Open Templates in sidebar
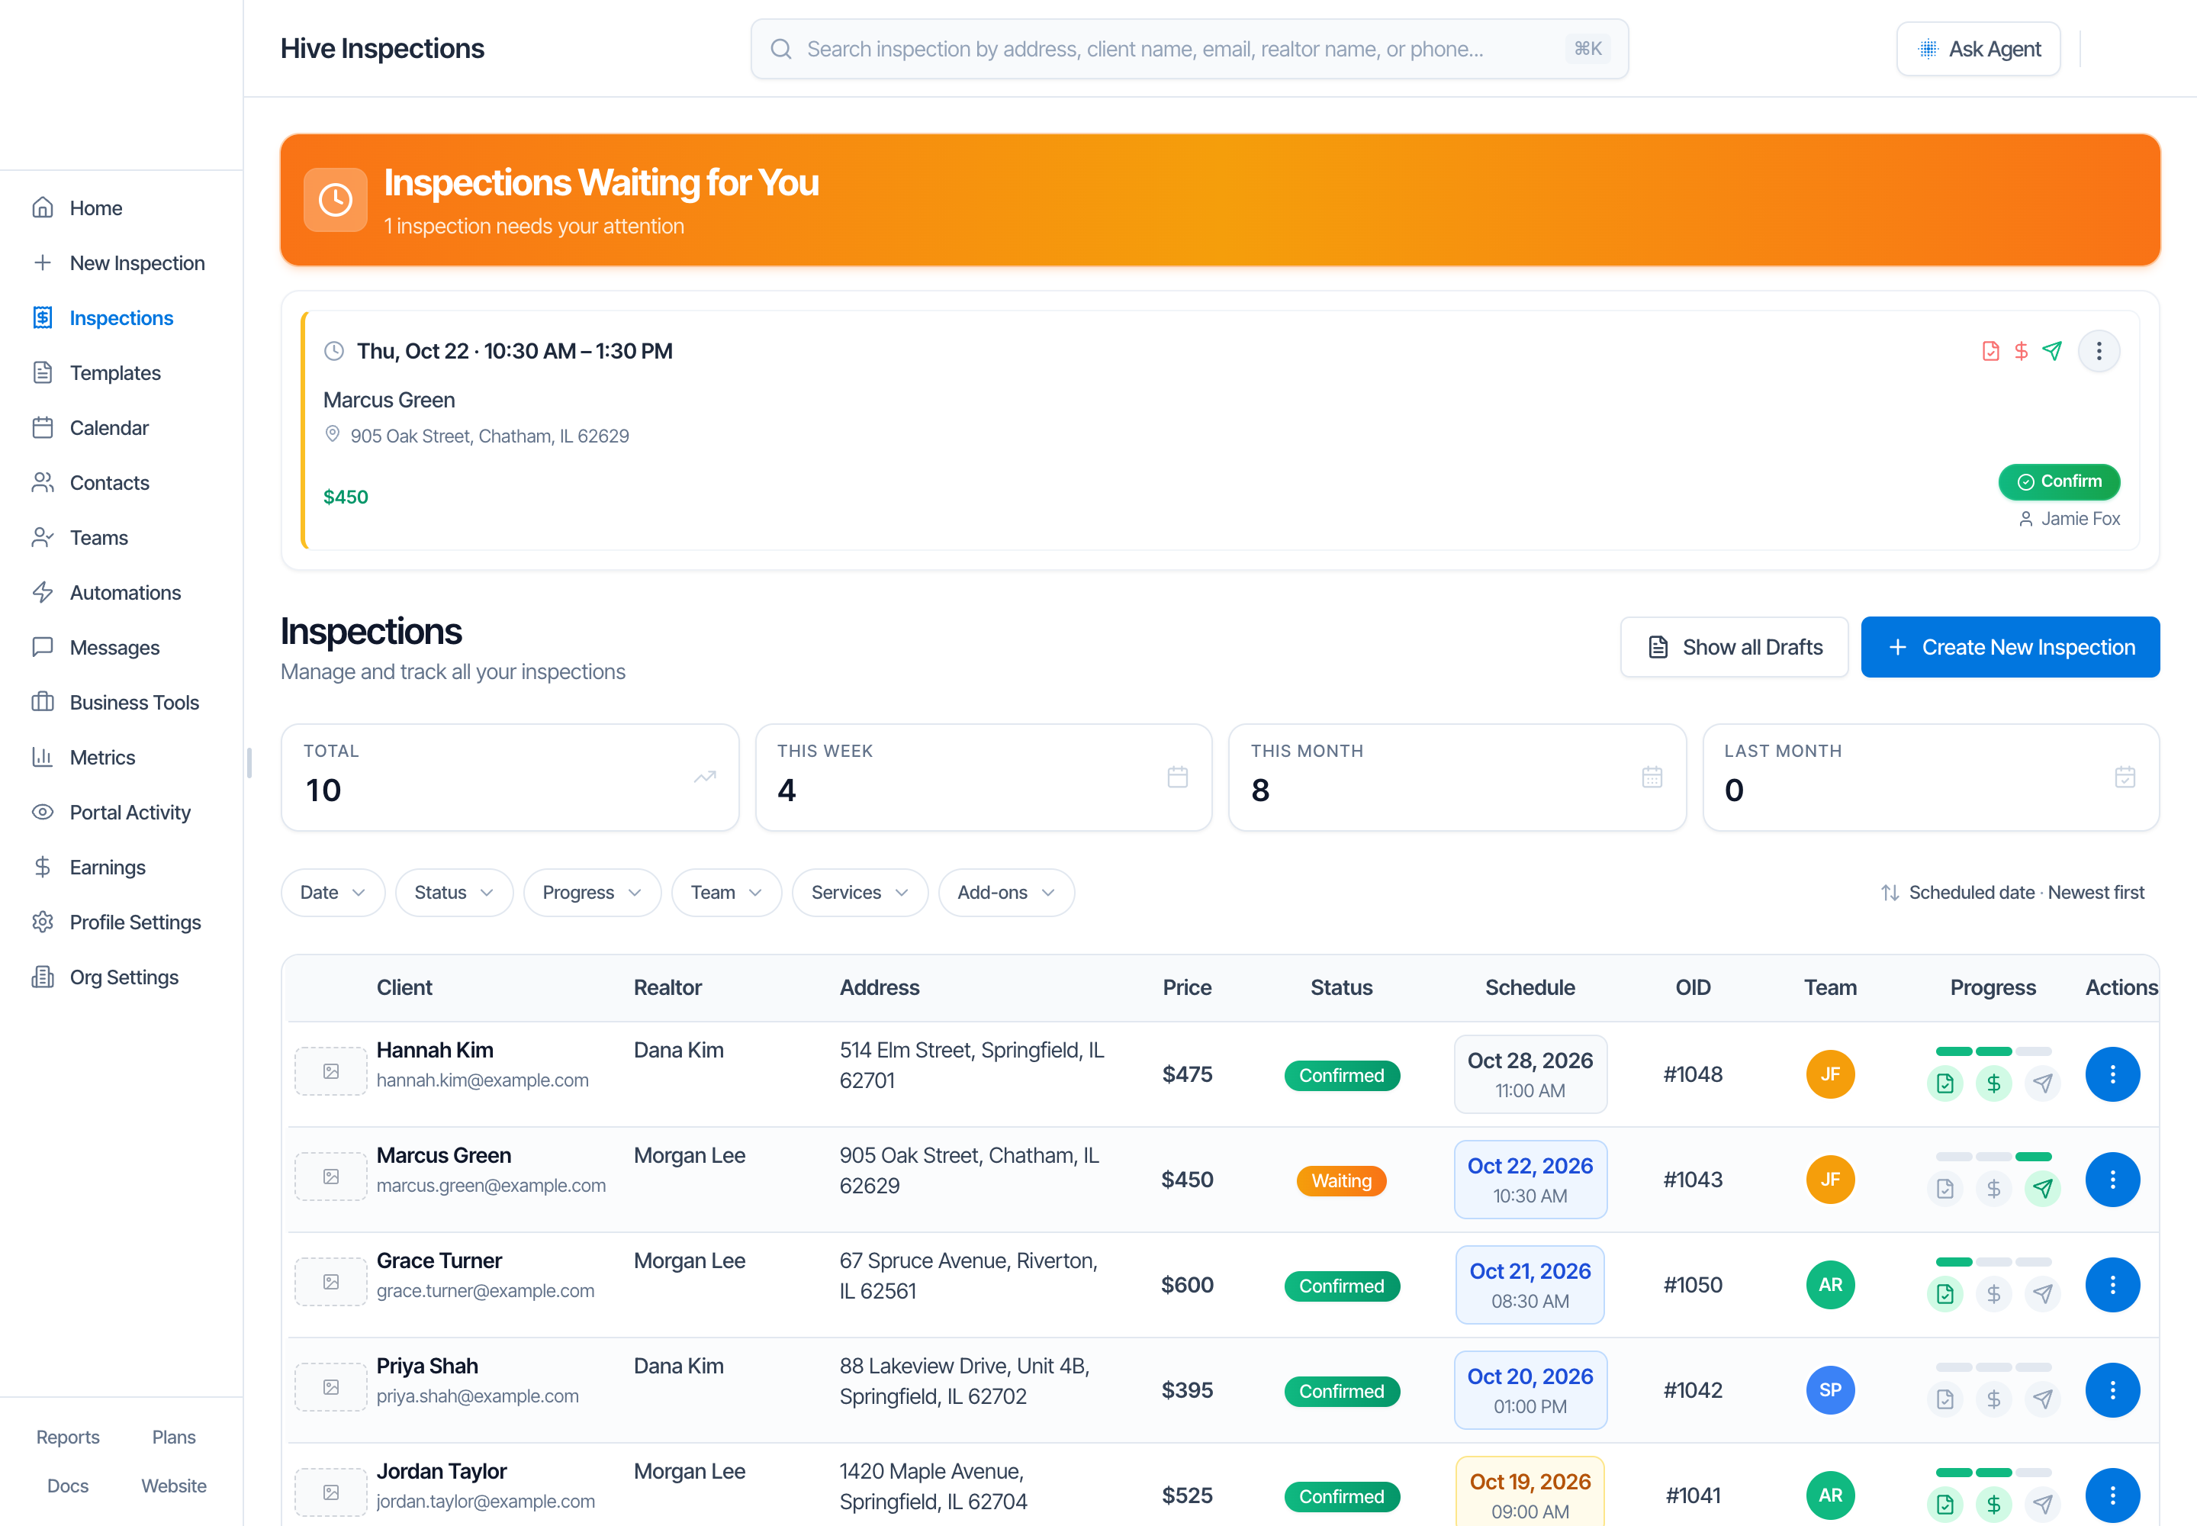This screenshot has width=2197, height=1526. coord(121,373)
